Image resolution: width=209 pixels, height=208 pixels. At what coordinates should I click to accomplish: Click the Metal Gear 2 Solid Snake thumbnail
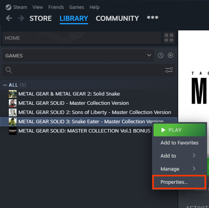pos(13,94)
